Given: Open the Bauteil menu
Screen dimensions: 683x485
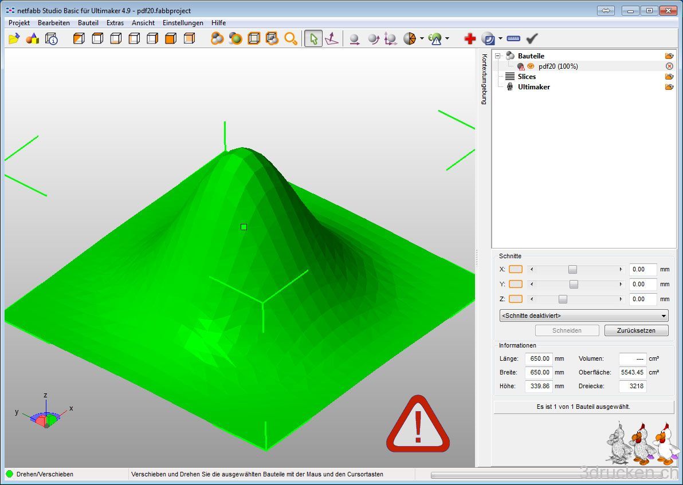Looking at the screenshot, I should 88,23.
